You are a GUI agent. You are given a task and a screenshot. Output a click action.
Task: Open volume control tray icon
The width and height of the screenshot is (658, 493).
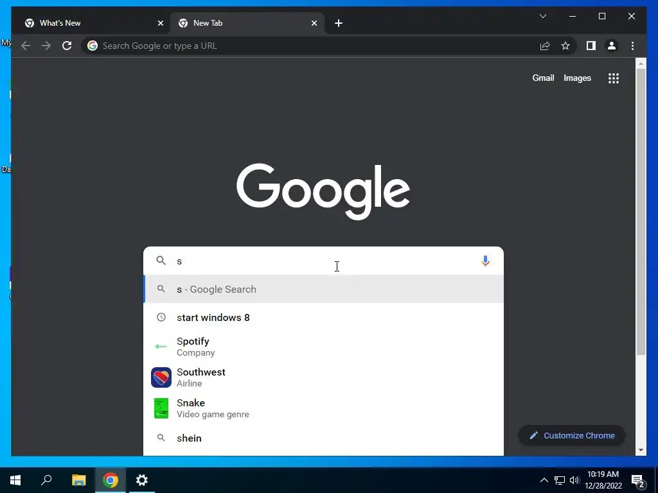(x=574, y=480)
